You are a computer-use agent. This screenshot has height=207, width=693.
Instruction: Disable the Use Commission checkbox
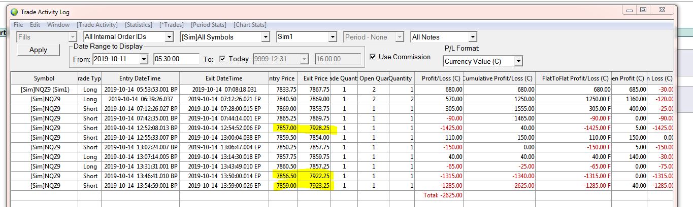(x=373, y=57)
